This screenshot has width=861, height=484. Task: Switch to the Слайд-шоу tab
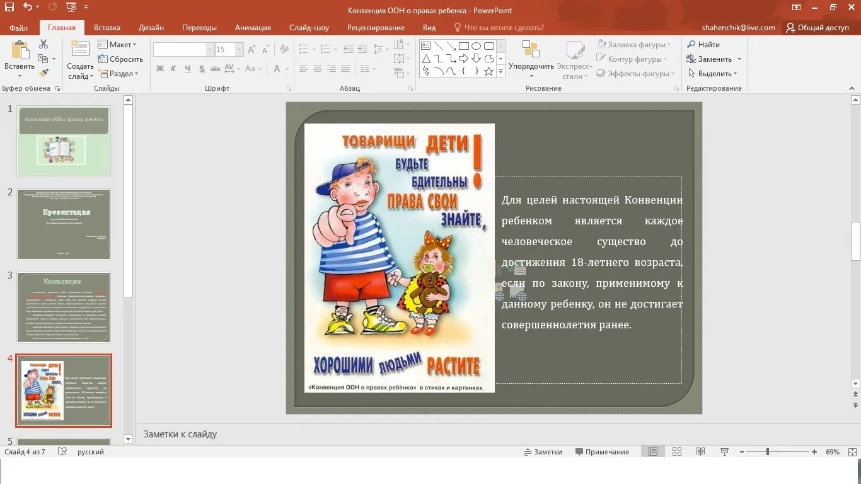pos(309,28)
